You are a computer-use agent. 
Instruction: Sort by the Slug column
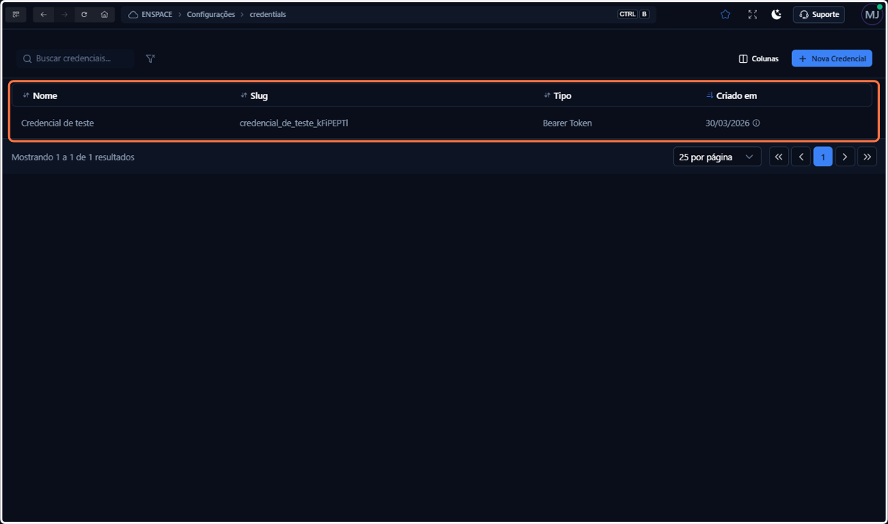pos(254,95)
